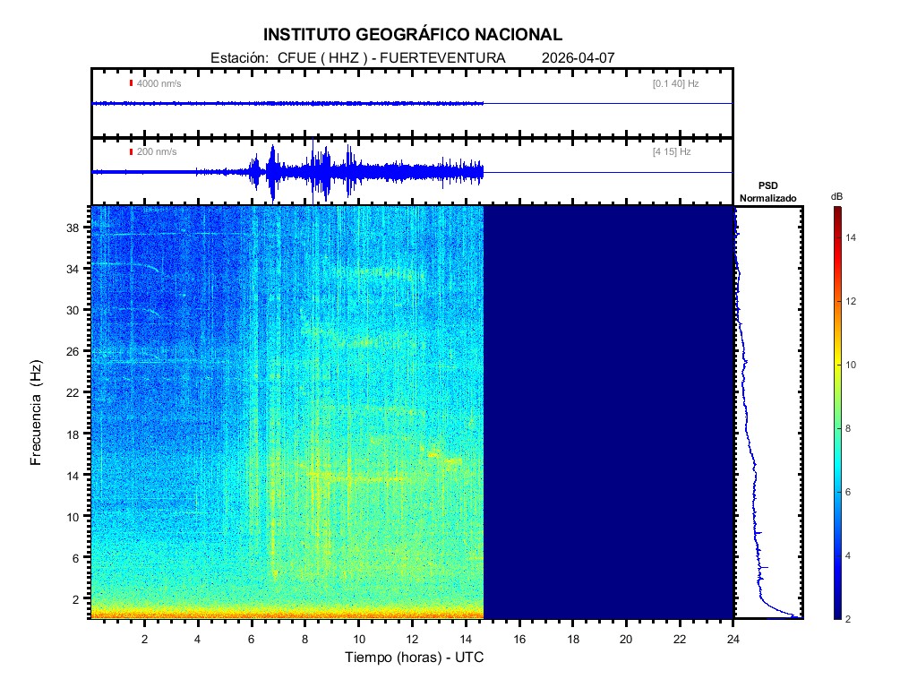The image size is (917, 688).
Task: Click the empty dark blue spectrogram area
Action: tap(609, 412)
